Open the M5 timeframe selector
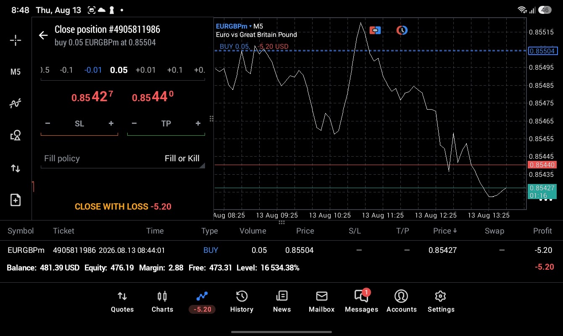 pos(16,72)
